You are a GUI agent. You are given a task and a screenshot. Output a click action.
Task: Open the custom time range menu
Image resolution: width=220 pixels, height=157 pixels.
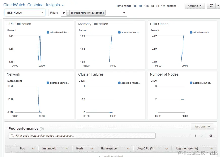tap(173, 6)
